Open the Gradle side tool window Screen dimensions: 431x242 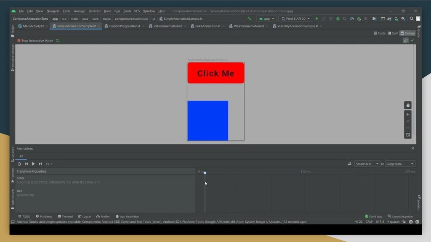(x=419, y=31)
